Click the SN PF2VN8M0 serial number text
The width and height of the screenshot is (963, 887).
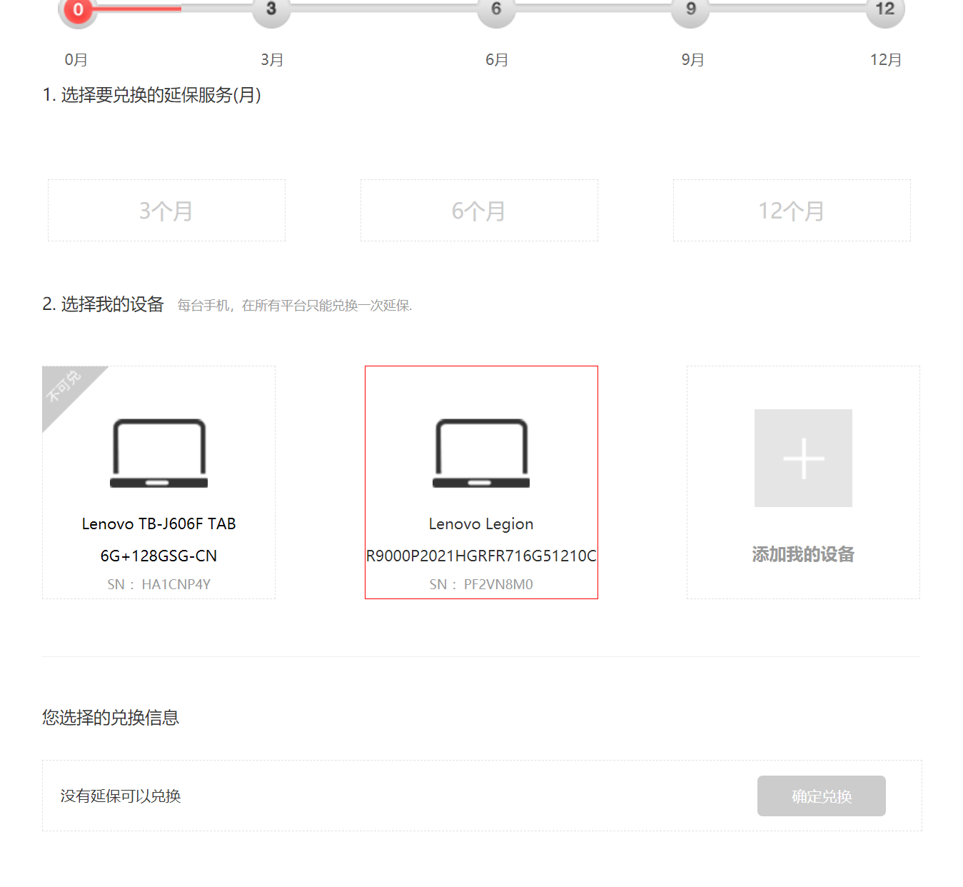481,584
